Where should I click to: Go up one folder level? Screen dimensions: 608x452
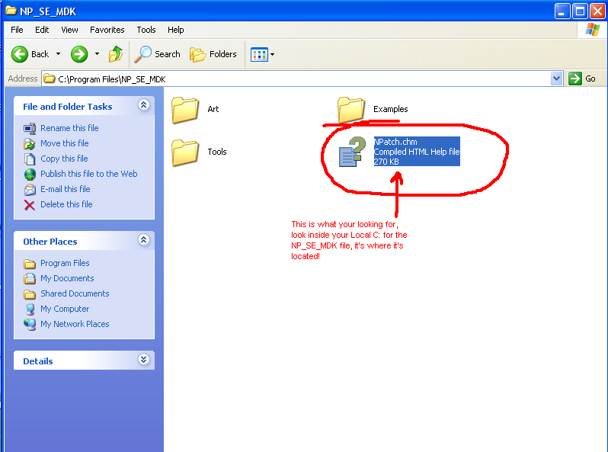pos(116,54)
